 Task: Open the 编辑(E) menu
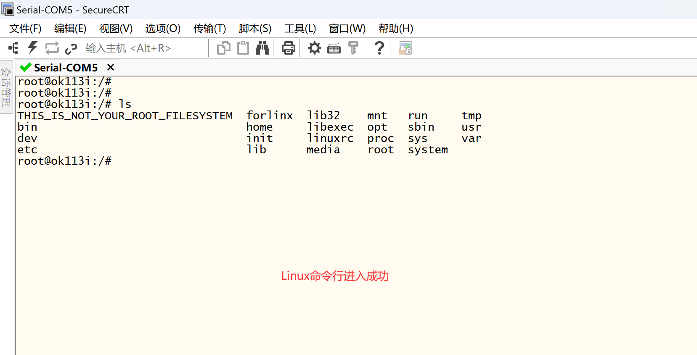pyautogui.click(x=70, y=29)
